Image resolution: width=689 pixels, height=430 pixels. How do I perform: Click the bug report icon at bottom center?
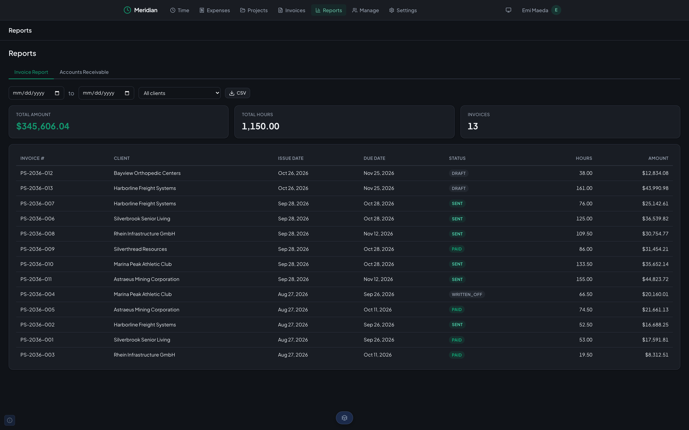[344, 418]
